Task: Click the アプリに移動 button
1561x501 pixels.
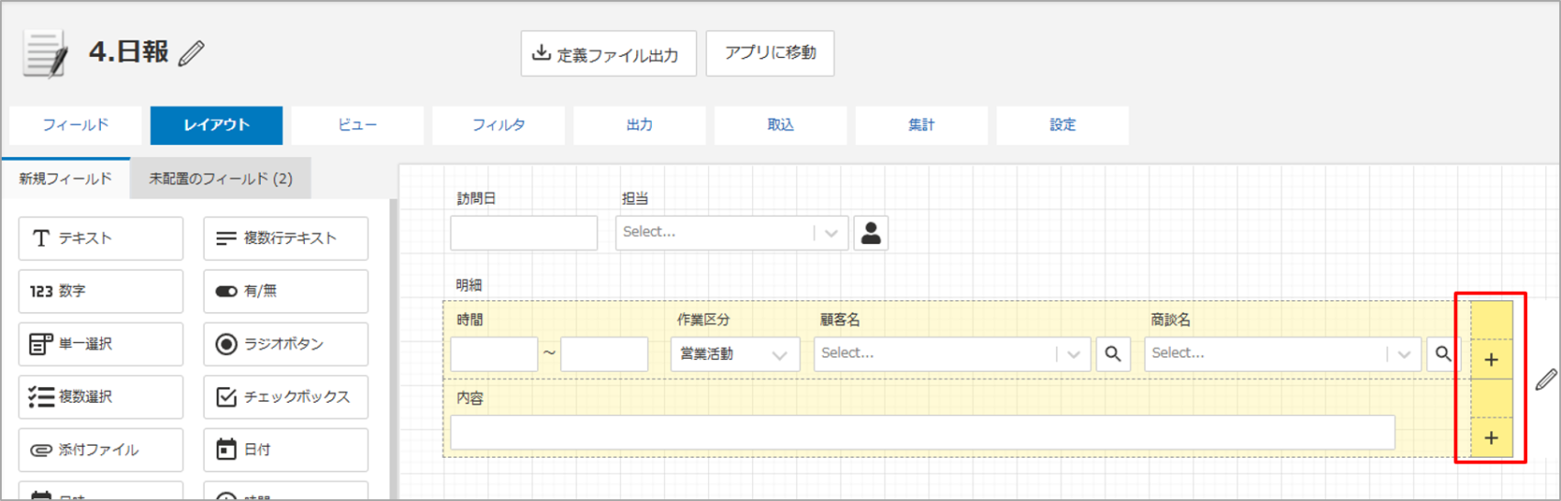Action: 769,53
